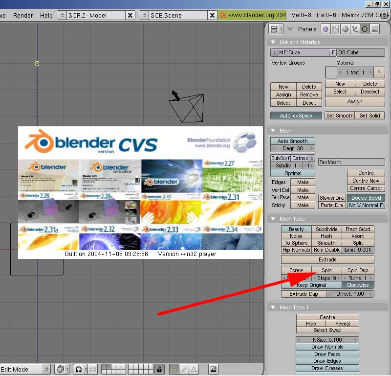Toggle move object centers only icon
The height and width of the screenshot is (376, 391).
[x=92, y=369]
